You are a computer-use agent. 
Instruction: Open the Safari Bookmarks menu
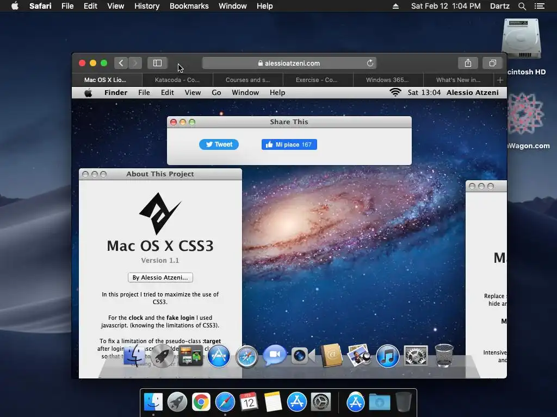[189, 6]
